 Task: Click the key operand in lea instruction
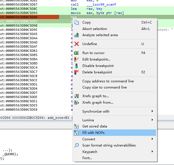click(99, 9)
